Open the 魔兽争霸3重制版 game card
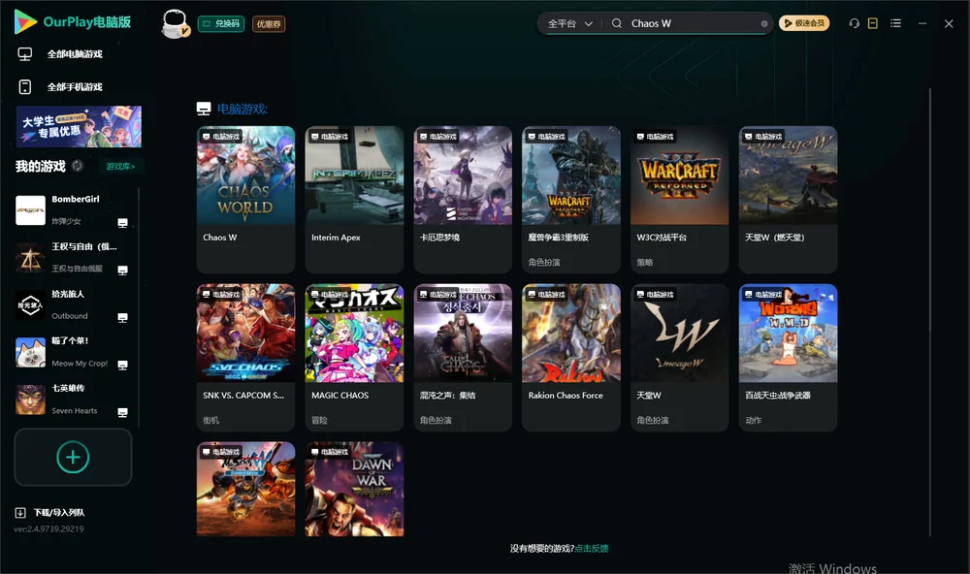The height and width of the screenshot is (574, 970). [x=571, y=199]
